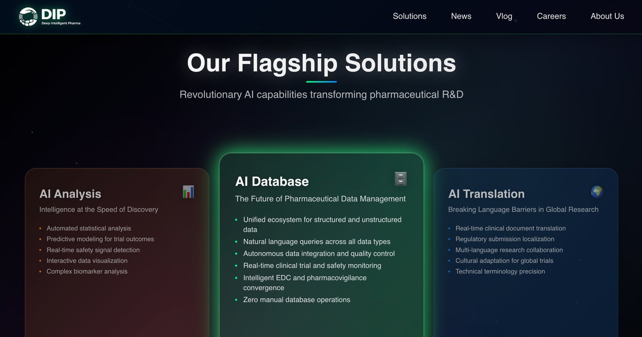Click the globe icon on AI Translation card
The image size is (642, 337).
pyautogui.click(x=597, y=191)
